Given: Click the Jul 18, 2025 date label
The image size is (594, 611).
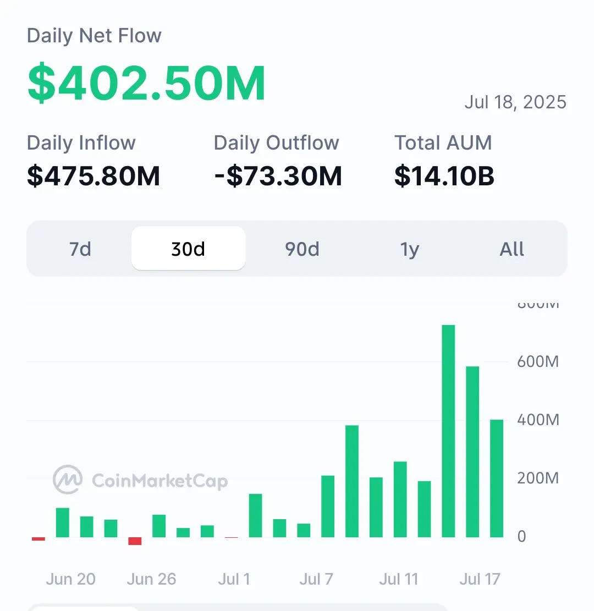Looking at the screenshot, I should coord(515,102).
